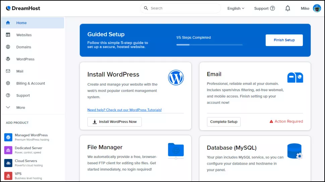The width and height of the screenshot is (325, 182).
Task: Select Dedicated Server product label
Action: coord(28,148)
